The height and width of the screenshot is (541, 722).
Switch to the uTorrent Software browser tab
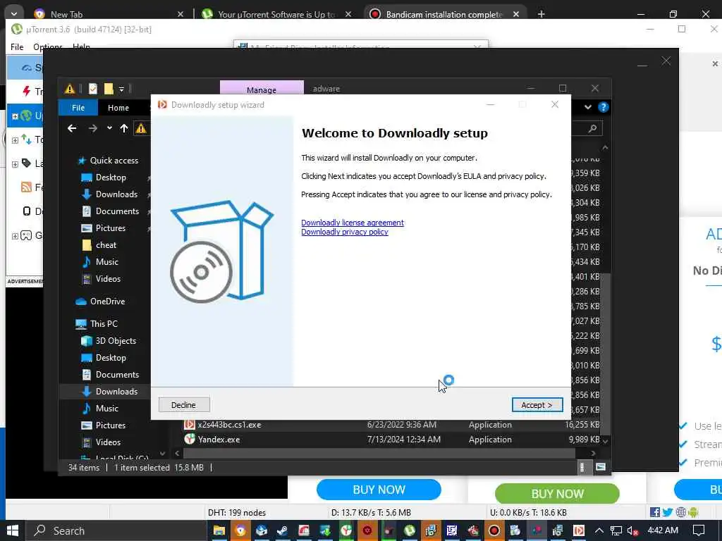pyautogui.click(x=276, y=14)
